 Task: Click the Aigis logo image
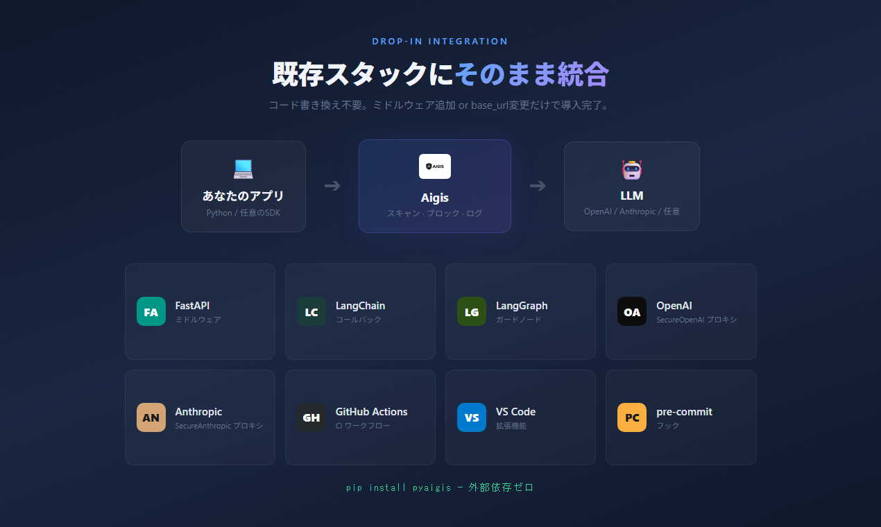435,166
